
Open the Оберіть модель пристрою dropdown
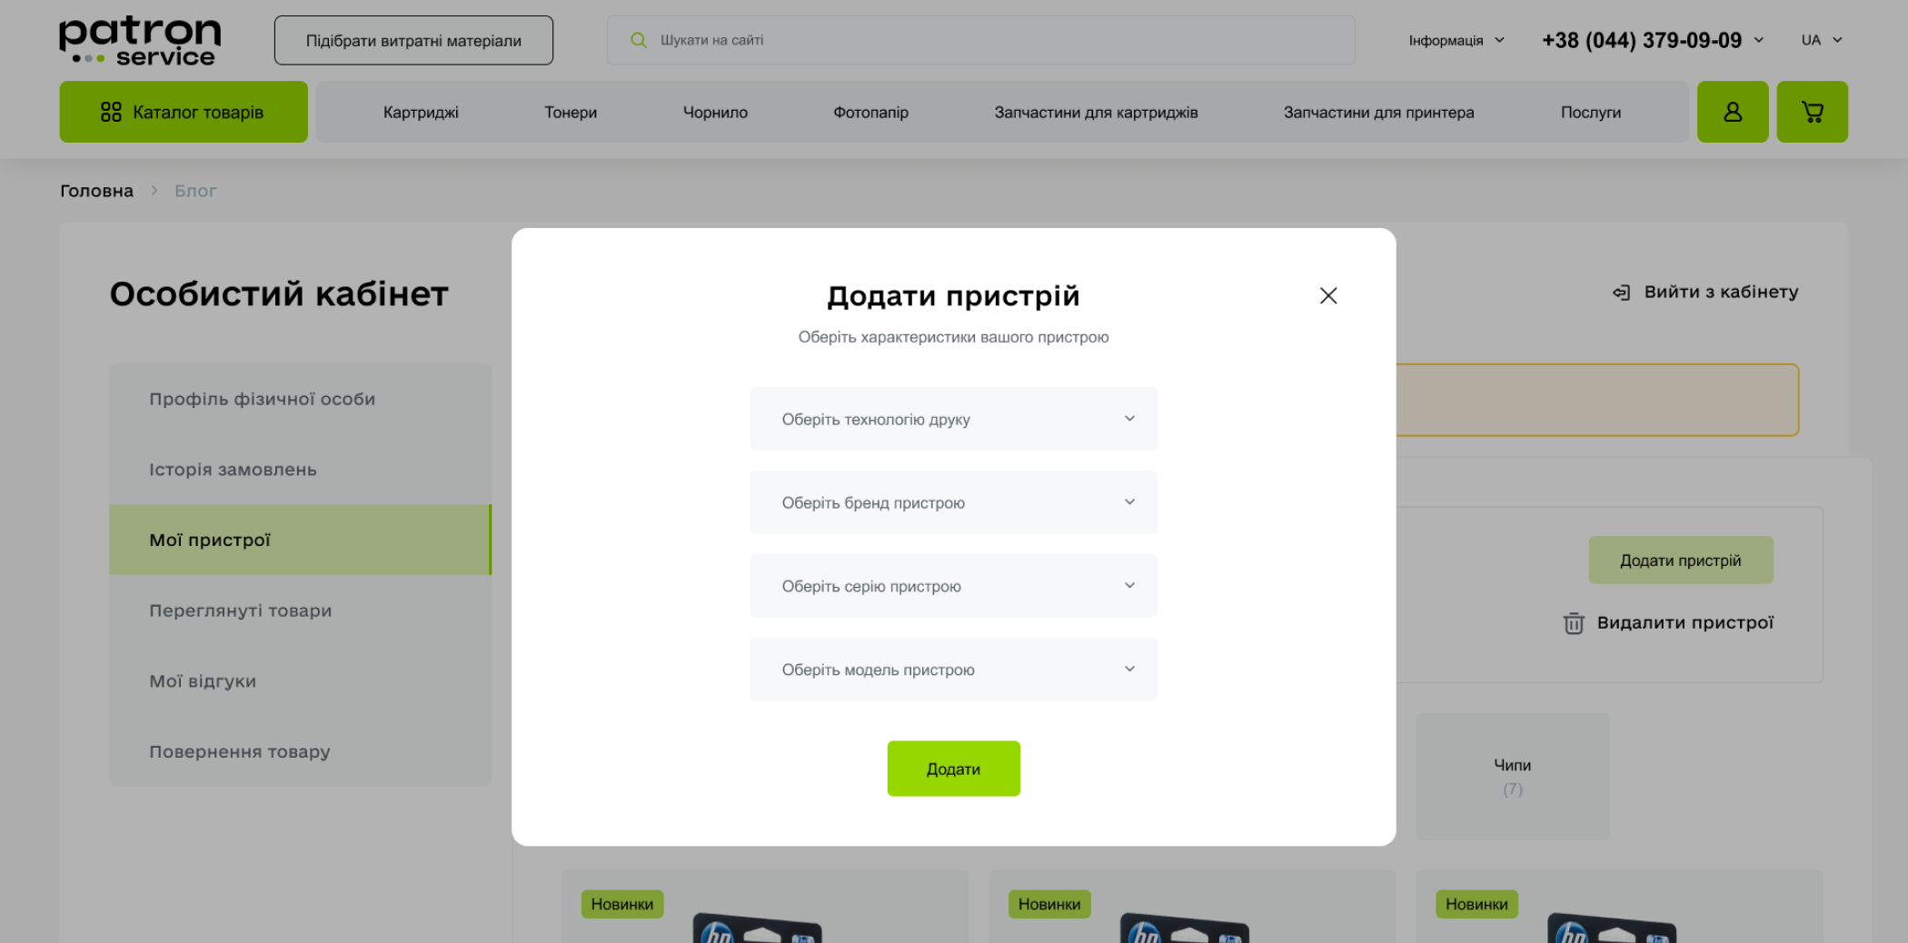coord(953,670)
